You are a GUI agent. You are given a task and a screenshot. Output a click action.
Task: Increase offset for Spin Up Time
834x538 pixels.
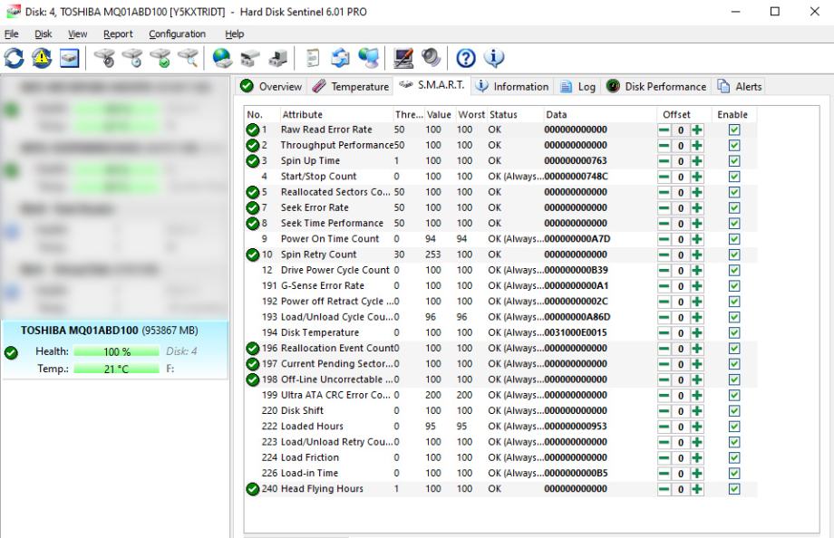pos(696,160)
